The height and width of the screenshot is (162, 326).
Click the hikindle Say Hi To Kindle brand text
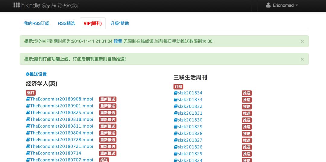click(50, 5)
